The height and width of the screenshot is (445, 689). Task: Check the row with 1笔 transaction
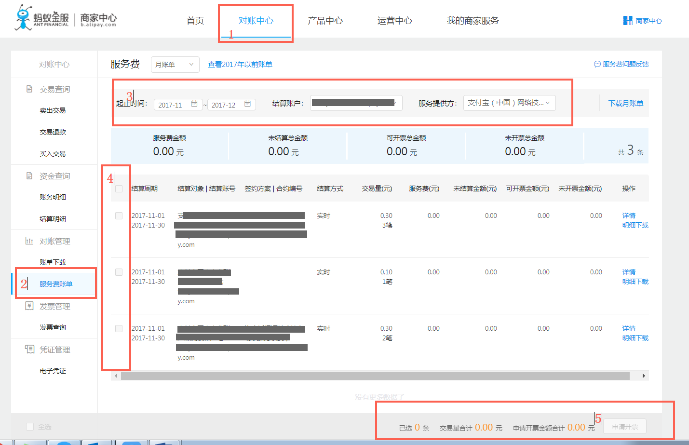119,272
